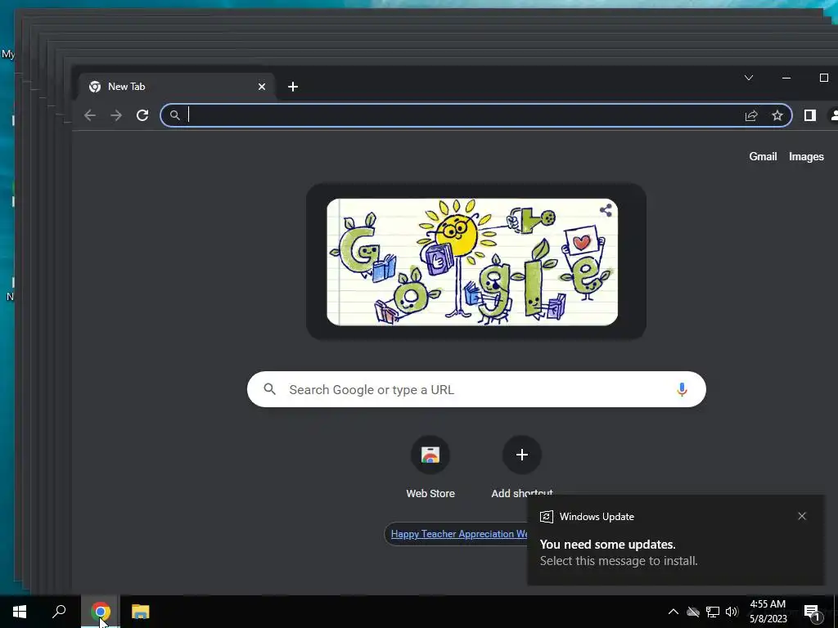Image resolution: width=838 pixels, height=628 pixels.
Task: Expand the tab search chevron
Action: 749,78
